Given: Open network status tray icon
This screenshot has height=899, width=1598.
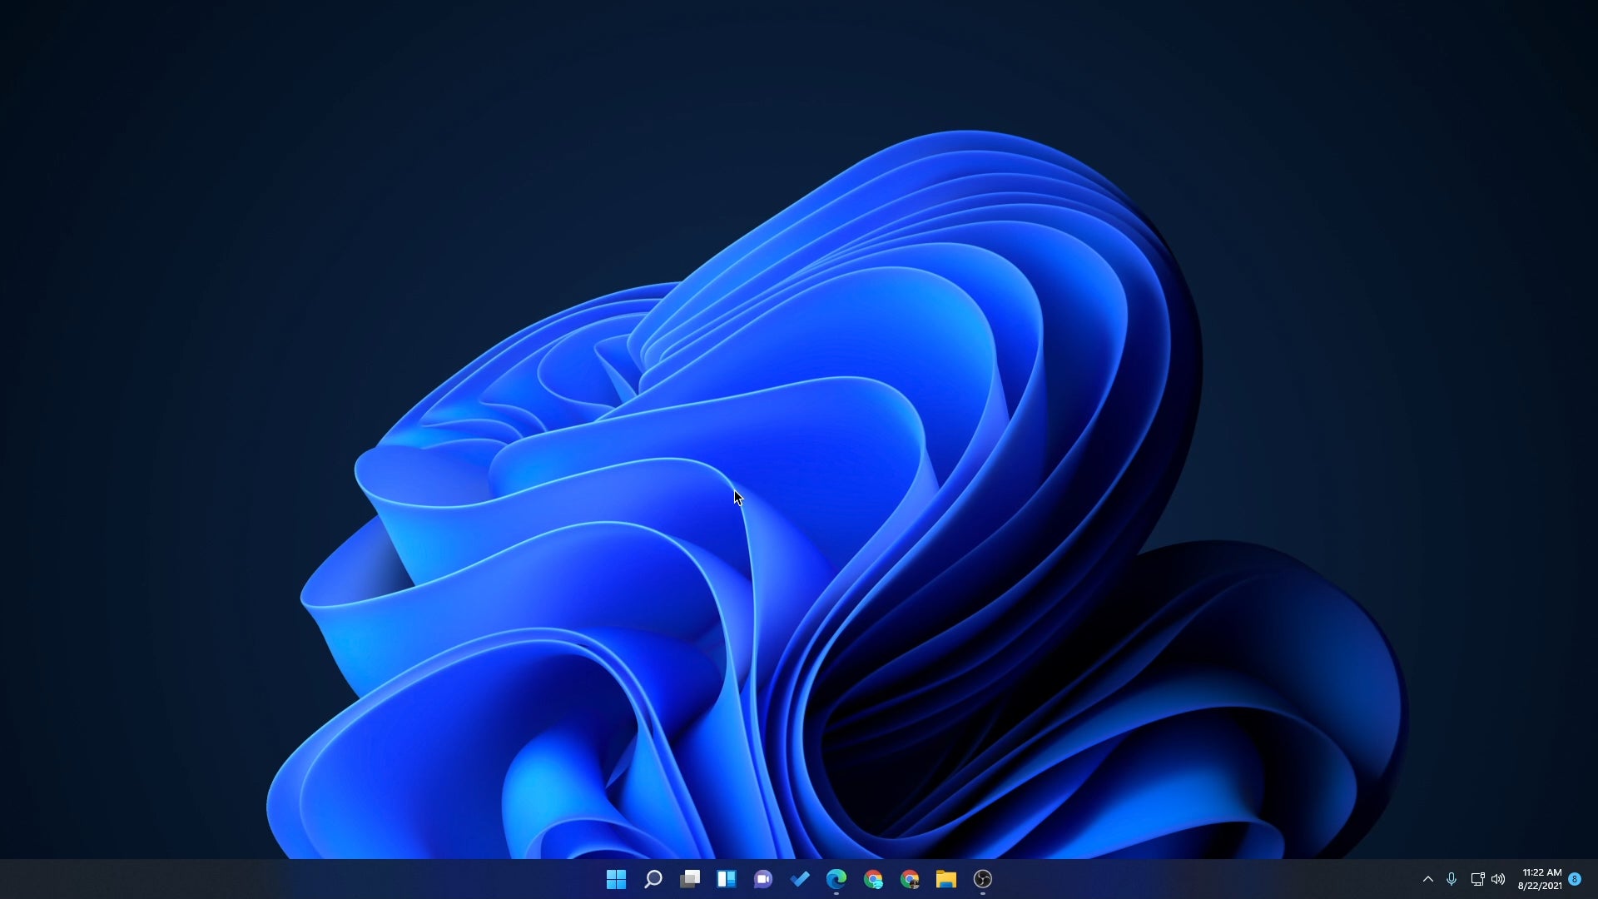Looking at the screenshot, I should 1477,879.
